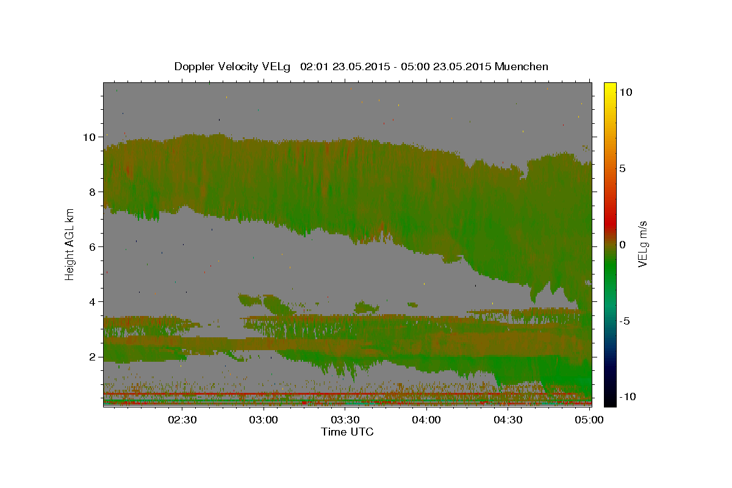The image size is (732, 488).
Task: Select the 'Muenchen' station name in title
Action: (x=522, y=66)
